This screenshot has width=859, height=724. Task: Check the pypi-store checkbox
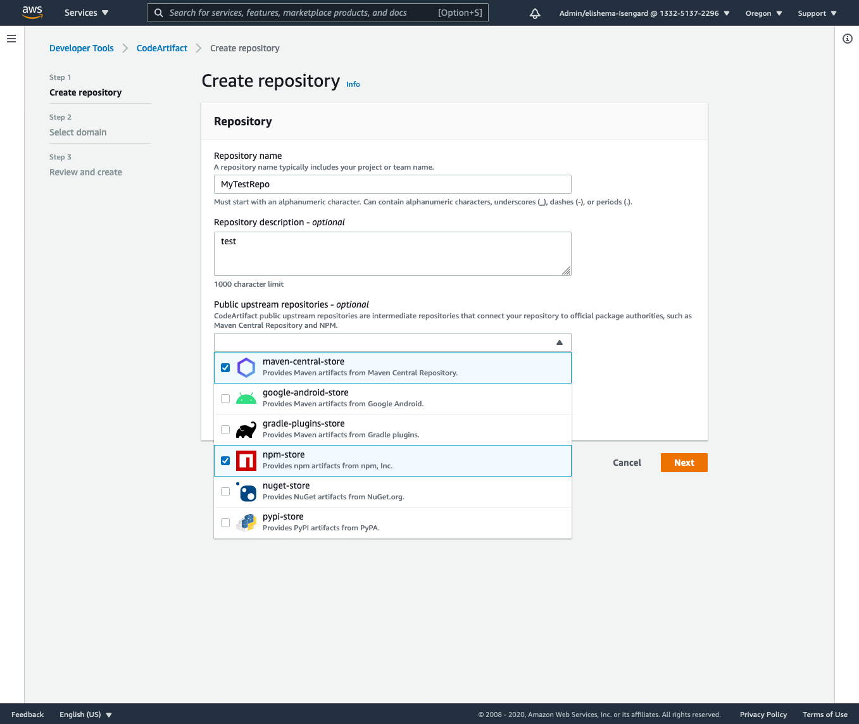tap(225, 523)
